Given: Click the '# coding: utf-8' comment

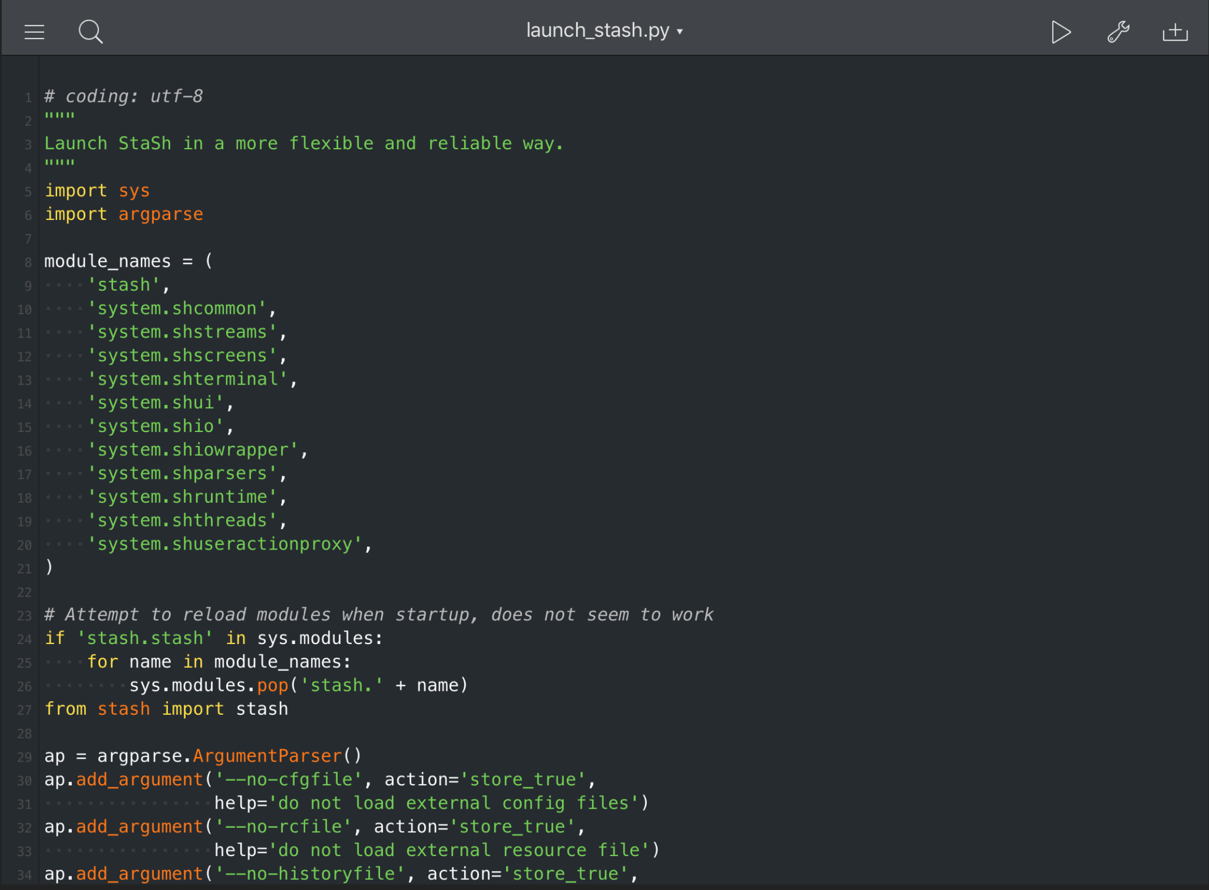Looking at the screenshot, I should pos(123,97).
